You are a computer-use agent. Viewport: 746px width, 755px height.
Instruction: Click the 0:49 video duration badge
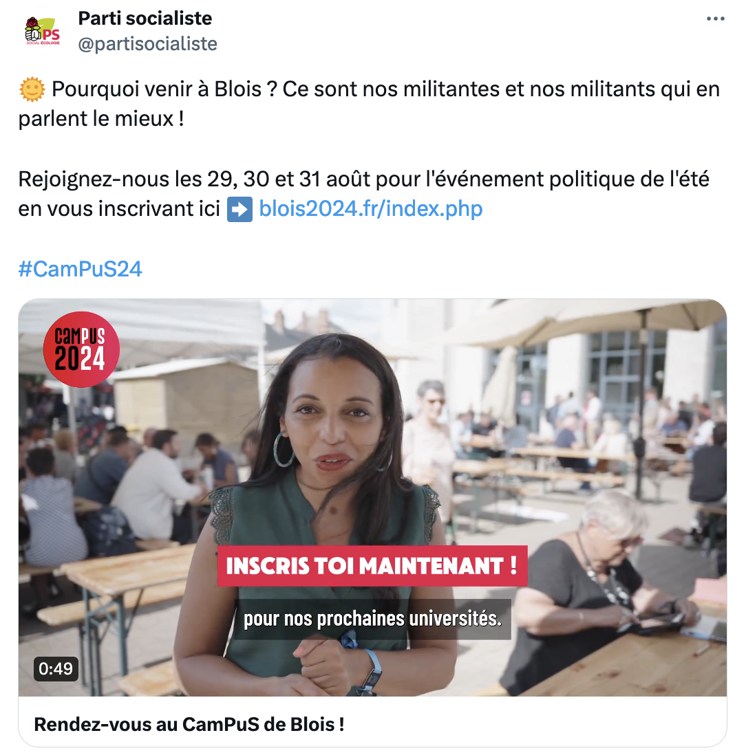tap(56, 669)
